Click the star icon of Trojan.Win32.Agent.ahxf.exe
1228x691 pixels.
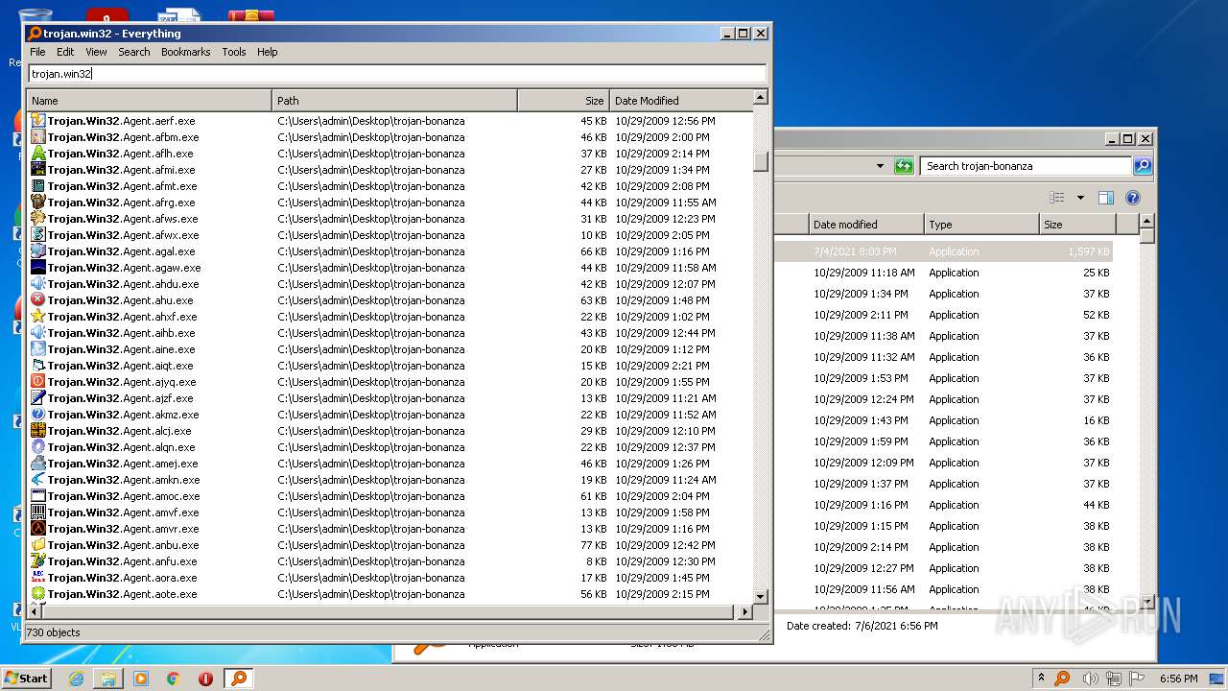click(x=38, y=317)
